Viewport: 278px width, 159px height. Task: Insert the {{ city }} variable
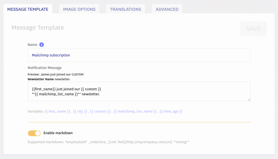click(x=80, y=111)
